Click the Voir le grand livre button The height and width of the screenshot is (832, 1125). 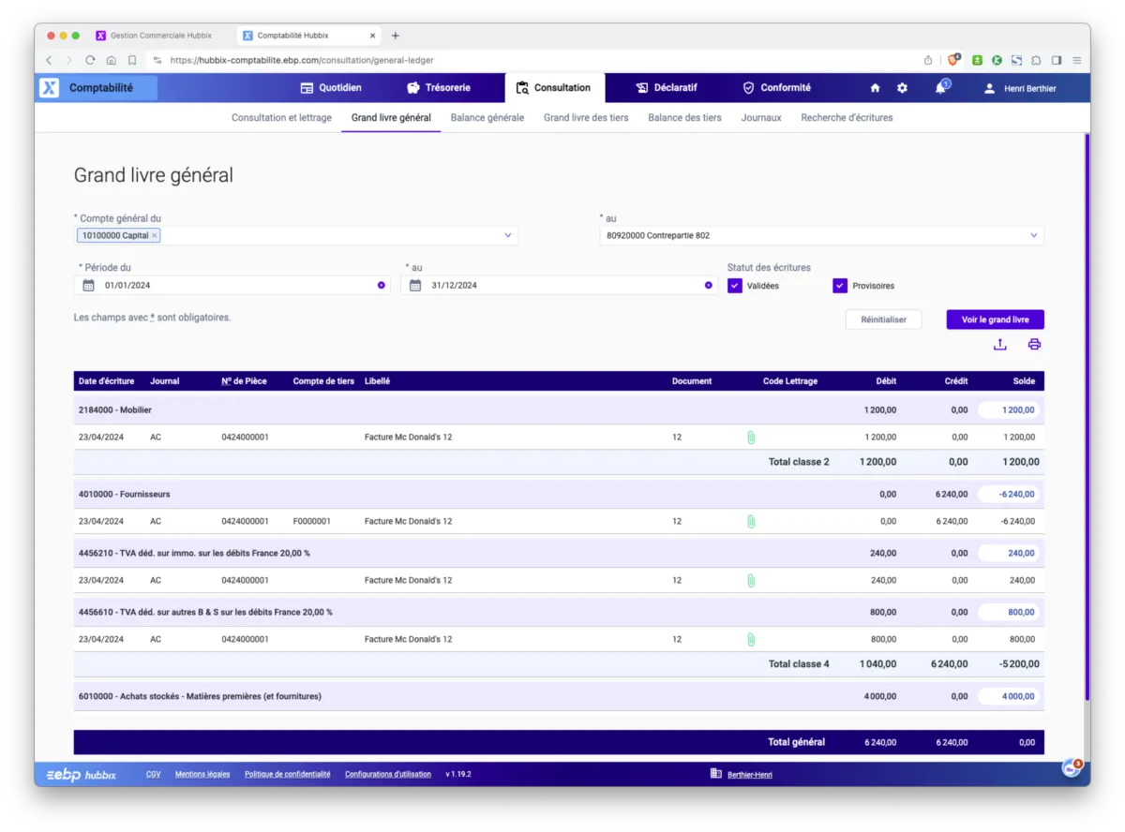click(995, 319)
